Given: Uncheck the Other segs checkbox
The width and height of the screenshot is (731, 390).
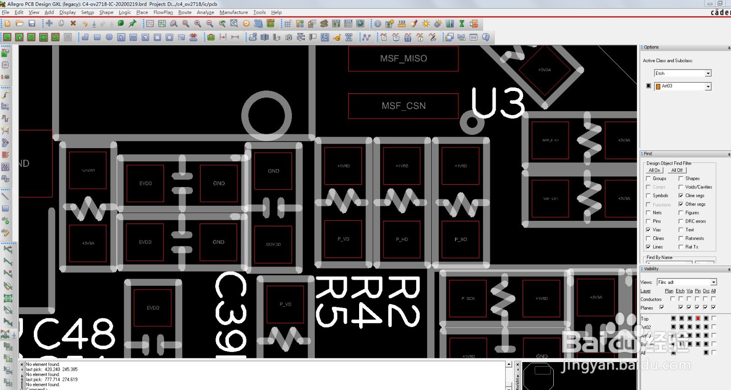Looking at the screenshot, I should [x=681, y=204].
